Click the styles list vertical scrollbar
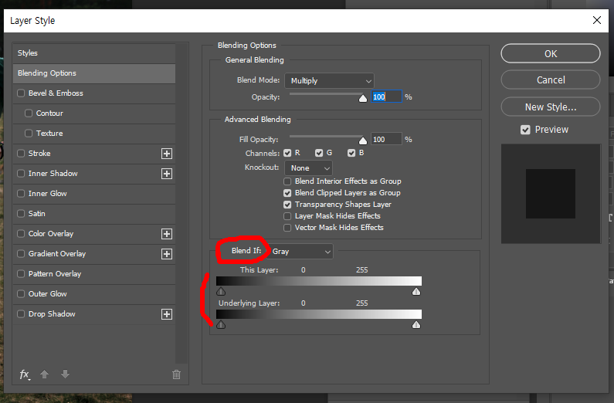 pyautogui.click(x=181, y=204)
